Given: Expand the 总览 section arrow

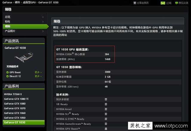Looking at the screenshot, I should [43, 17].
